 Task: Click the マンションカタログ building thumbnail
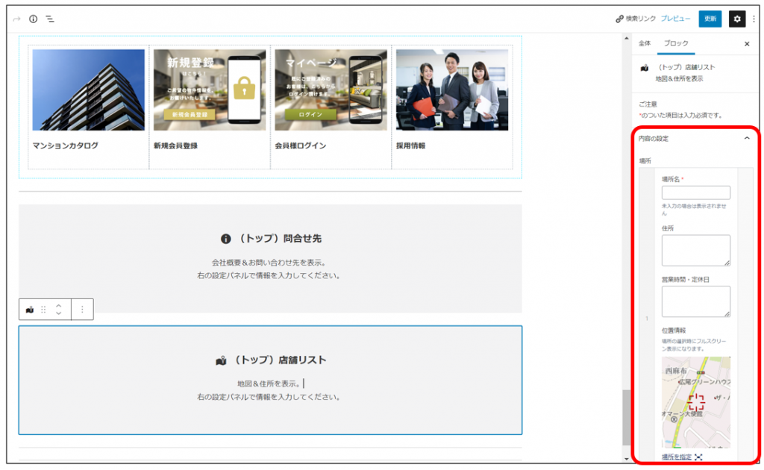click(89, 90)
